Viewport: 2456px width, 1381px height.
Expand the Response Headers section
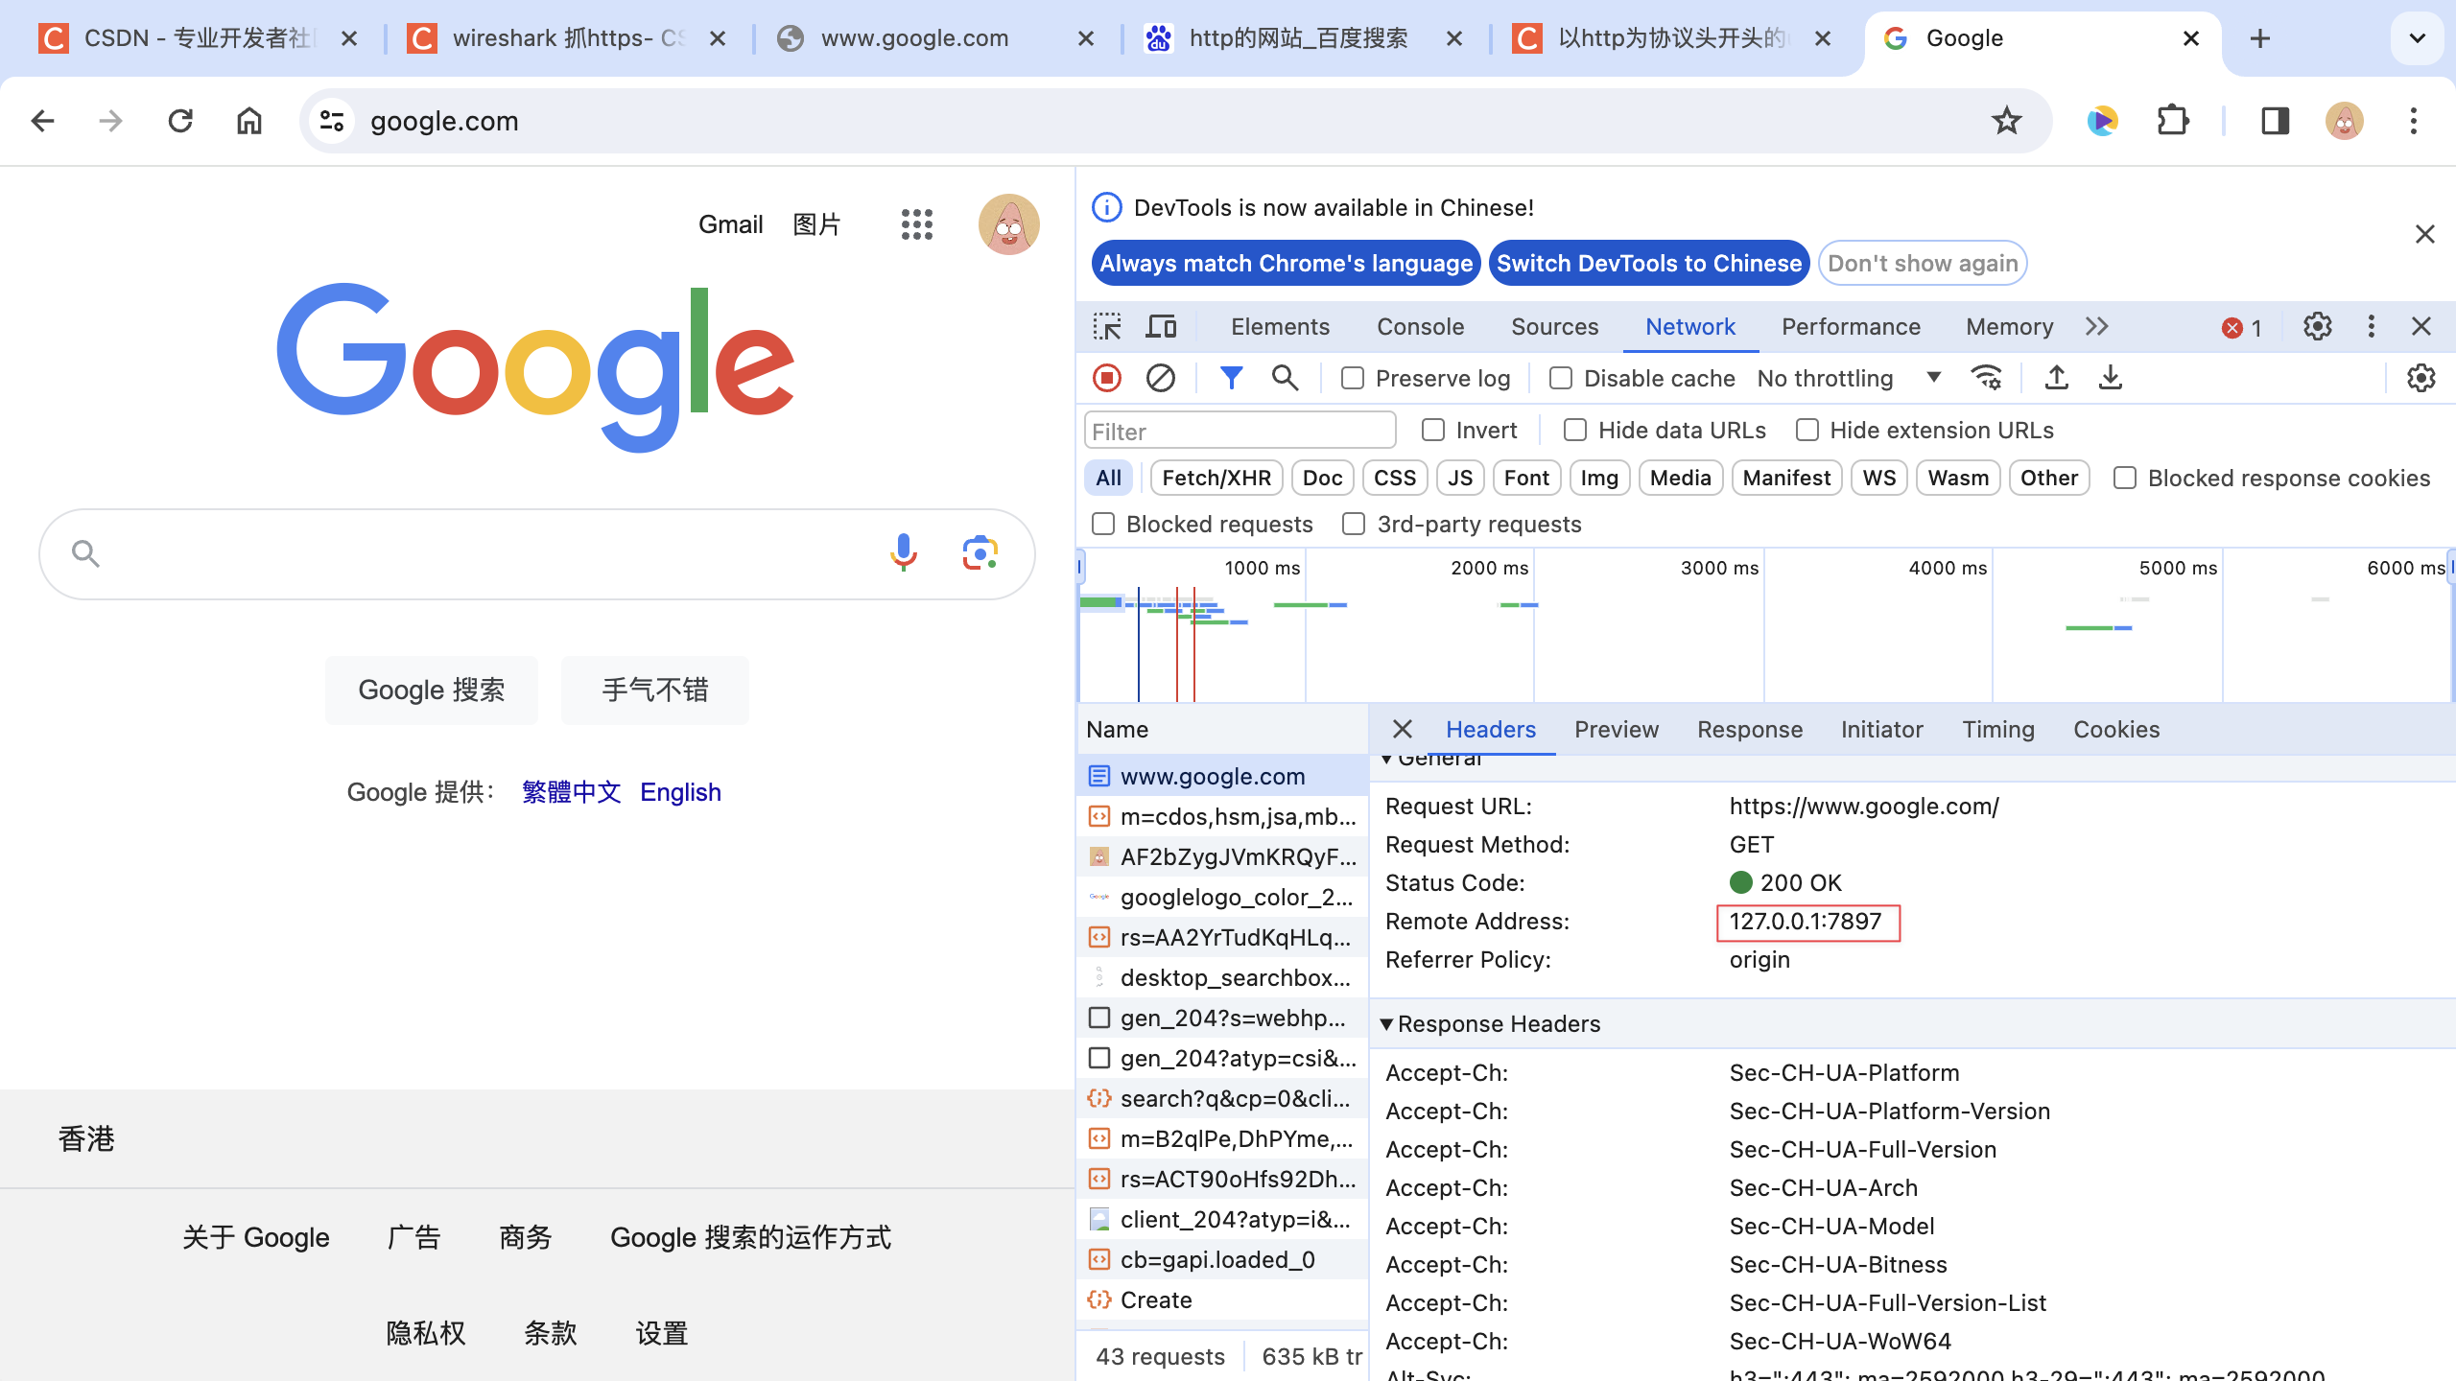[x=1388, y=1023]
